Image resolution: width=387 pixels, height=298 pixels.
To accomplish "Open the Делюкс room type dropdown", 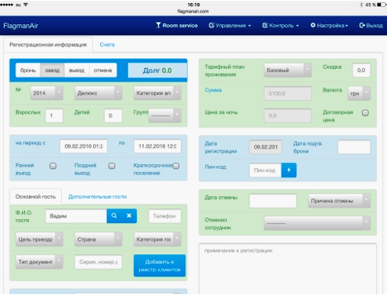I will tap(99, 93).
